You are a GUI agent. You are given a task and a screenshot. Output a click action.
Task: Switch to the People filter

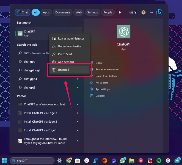(108, 12)
